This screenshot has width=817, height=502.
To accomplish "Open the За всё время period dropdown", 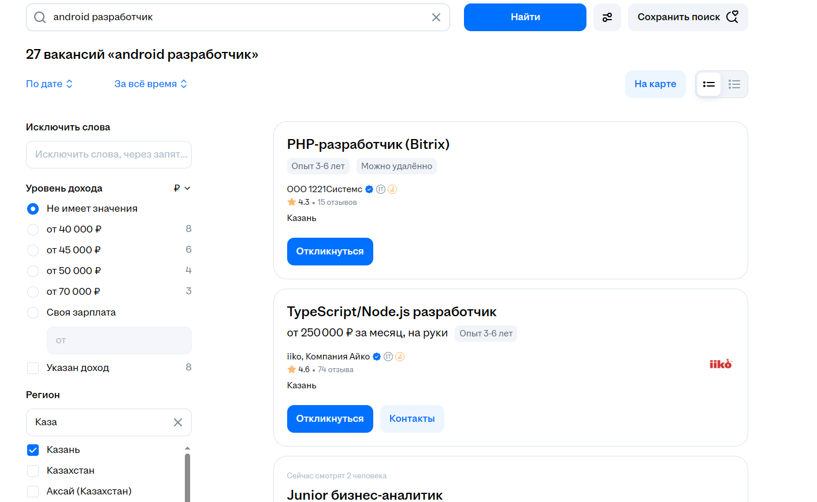I will click(150, 84).
